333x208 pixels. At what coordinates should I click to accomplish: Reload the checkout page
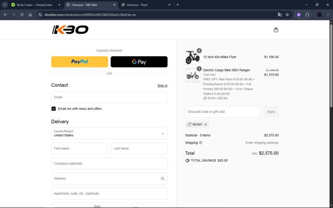(x=22, y=15)
